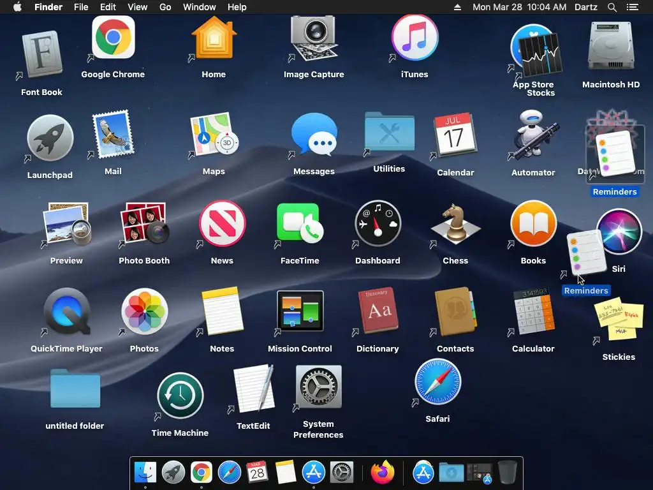This screenshot has width=653, height=490.
Task: Open Google Chrome from the Dock
Action: (x=202, y=473)
